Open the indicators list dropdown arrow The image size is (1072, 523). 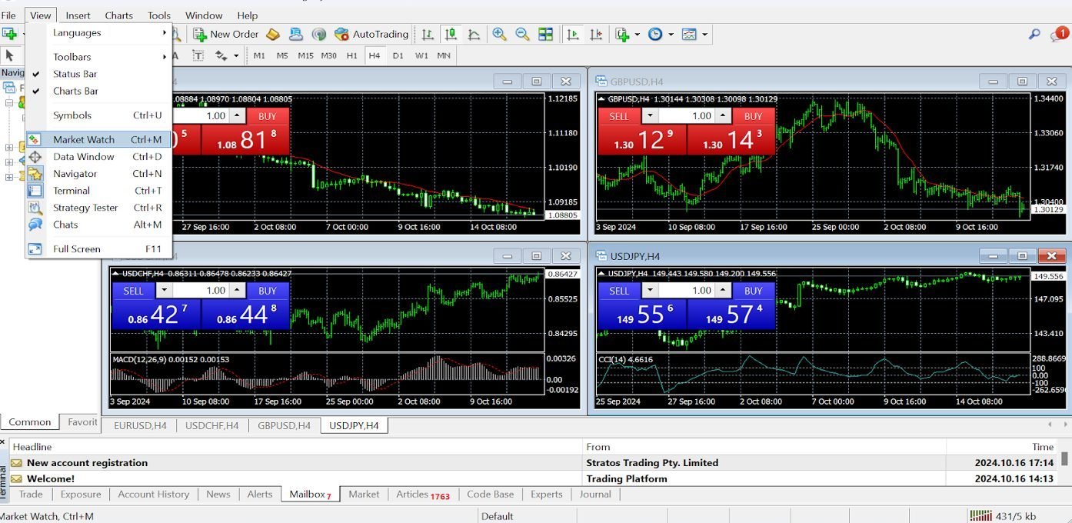click(637, 34)
